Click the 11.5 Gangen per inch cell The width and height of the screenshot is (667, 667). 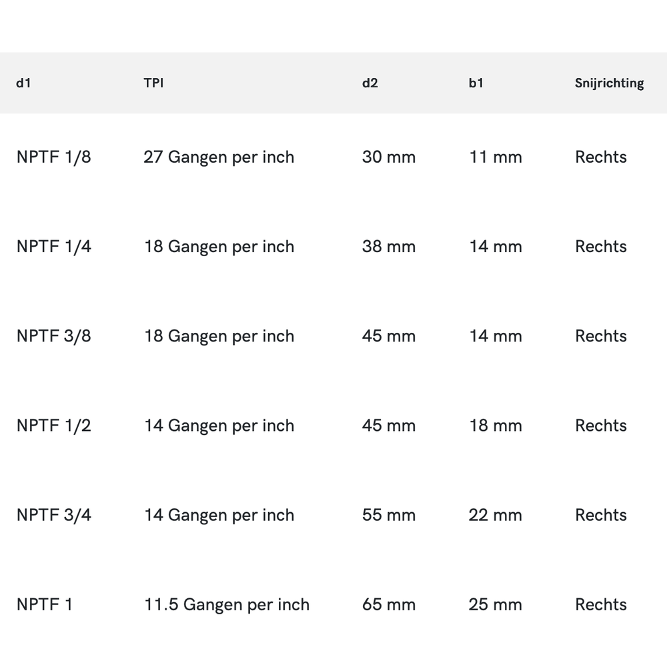227,604
